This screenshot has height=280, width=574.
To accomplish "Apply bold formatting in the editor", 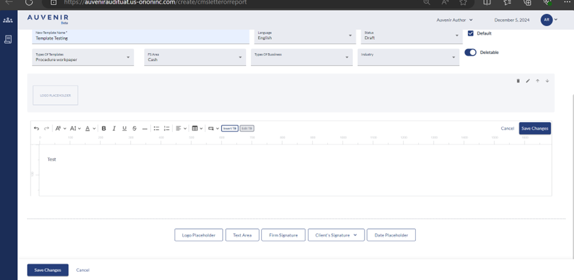I will pos(104,129).
